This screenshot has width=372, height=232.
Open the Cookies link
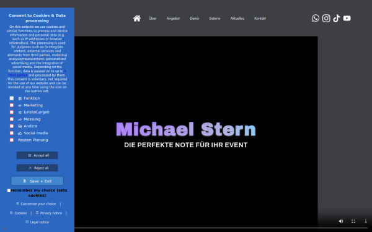(18, 213)
